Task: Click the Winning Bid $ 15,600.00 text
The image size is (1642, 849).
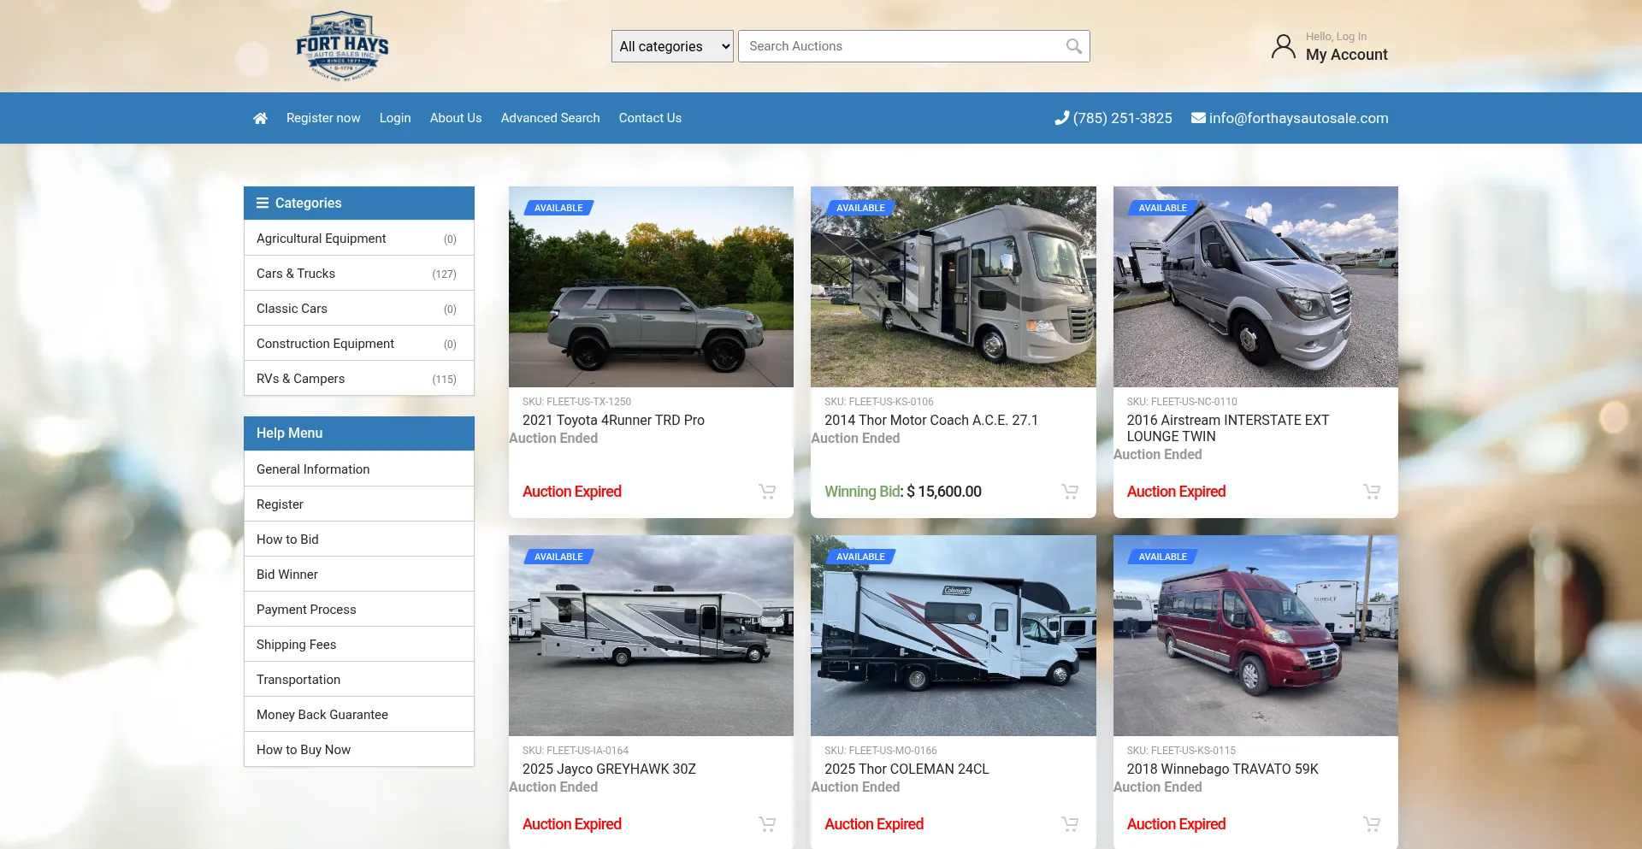Action: (903, 492)
